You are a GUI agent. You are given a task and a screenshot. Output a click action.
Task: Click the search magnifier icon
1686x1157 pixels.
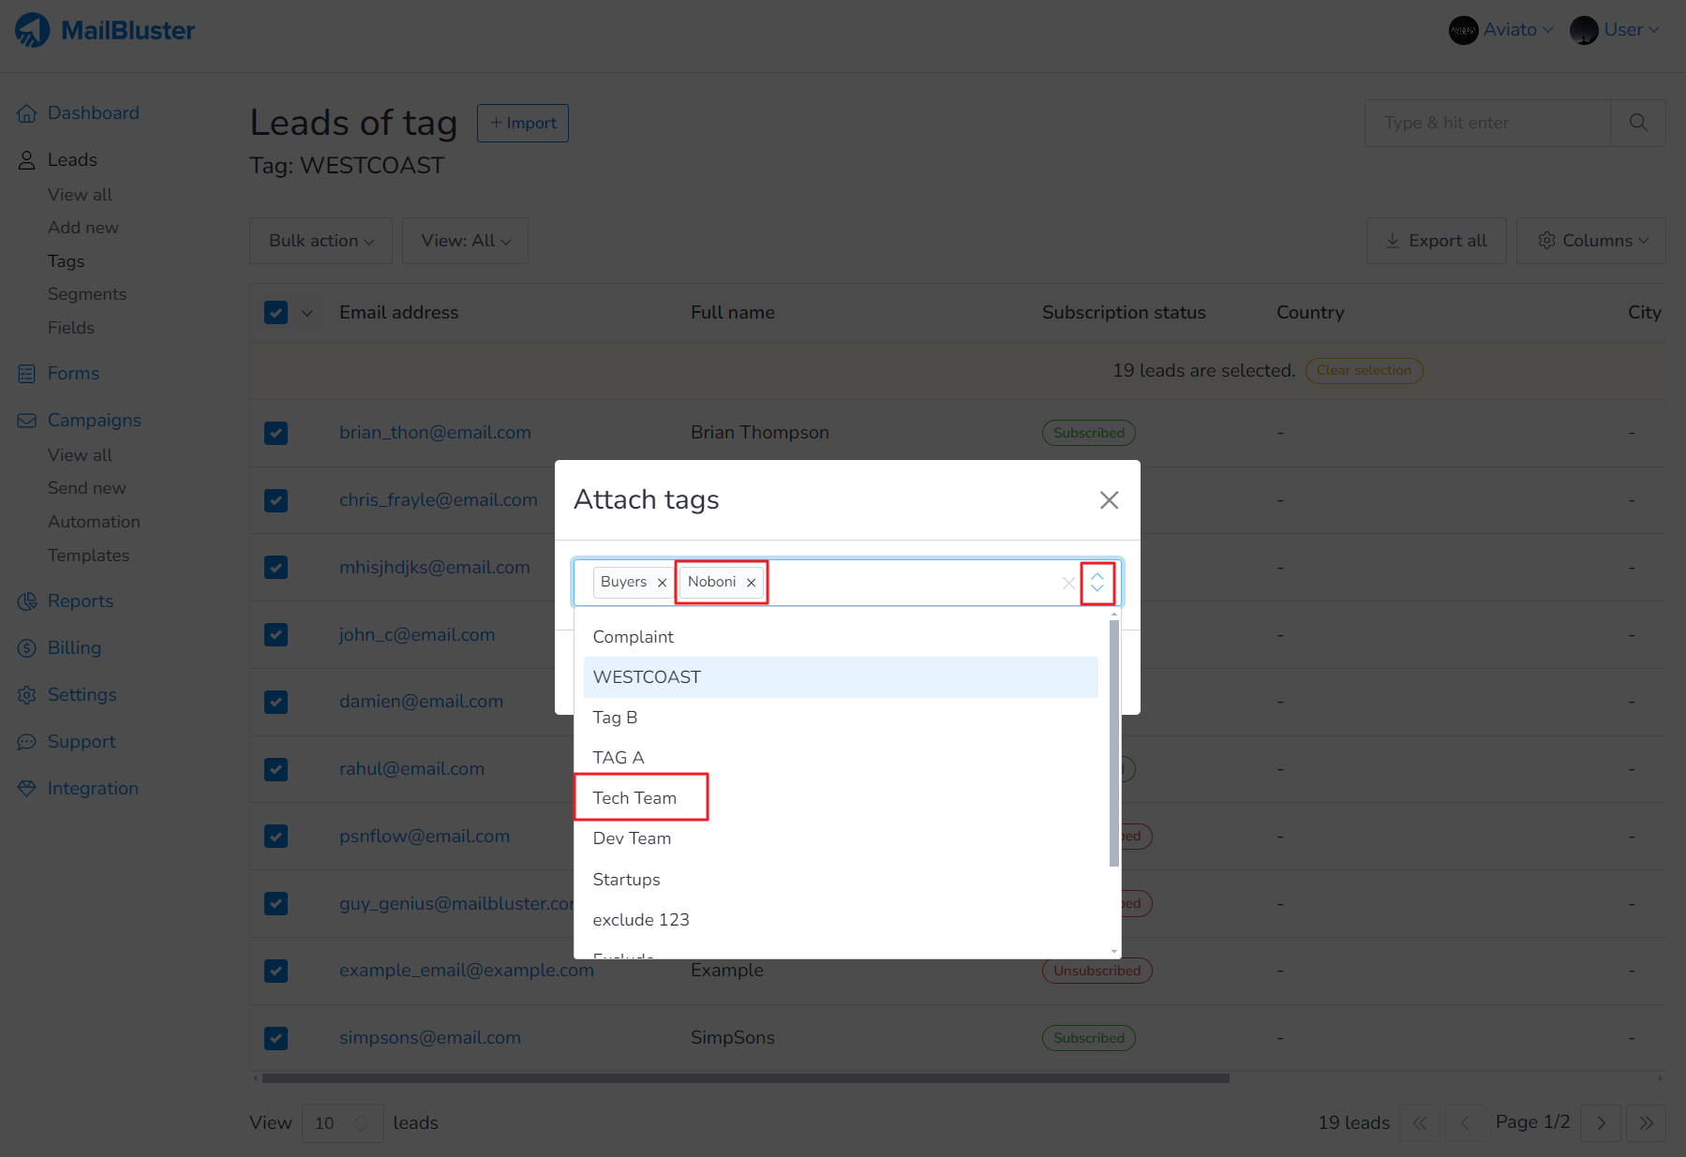(1637, 123)
